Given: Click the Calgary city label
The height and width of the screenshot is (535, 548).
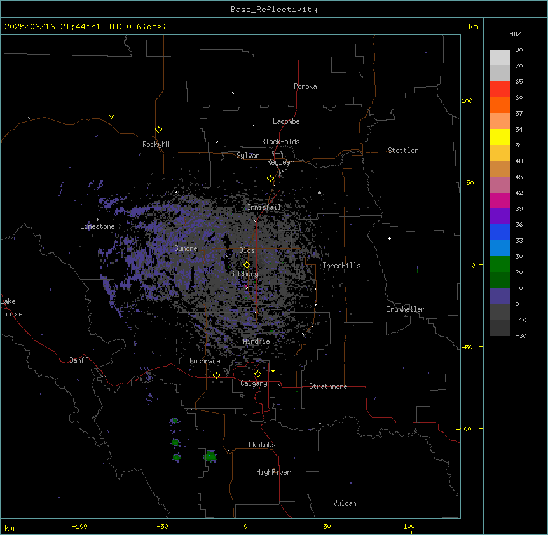Looking at the screenshot, I should 254,383.
